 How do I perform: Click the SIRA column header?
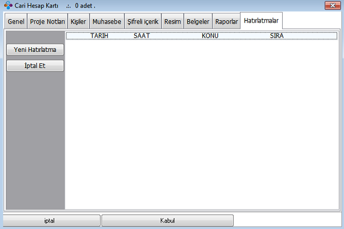[277, 36]
